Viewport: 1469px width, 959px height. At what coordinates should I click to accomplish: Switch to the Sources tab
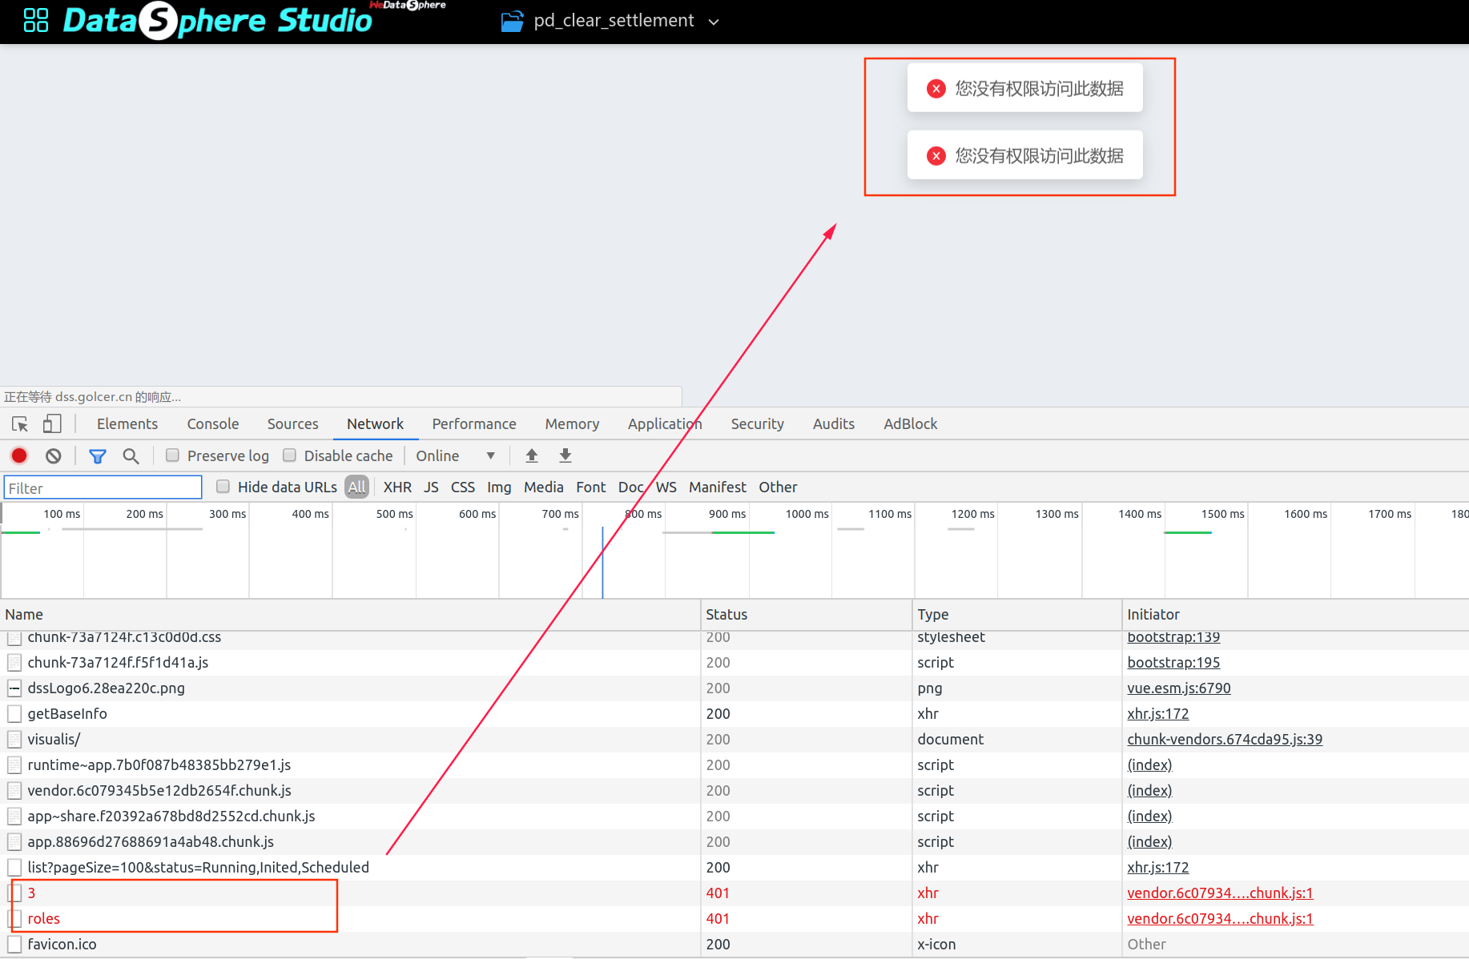[x=293, y=423]
